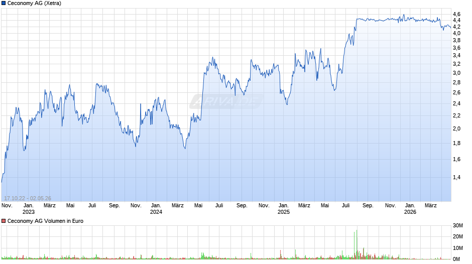Click the 'Jan.' label above 2025
Viewport: 472px width, 264px height.
[x=284, y=206]
